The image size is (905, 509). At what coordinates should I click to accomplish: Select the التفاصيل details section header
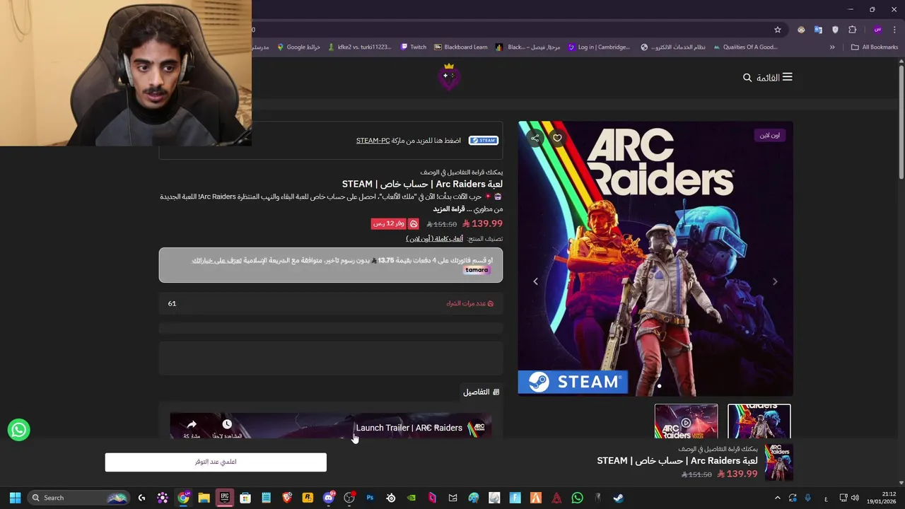(481, 392)
